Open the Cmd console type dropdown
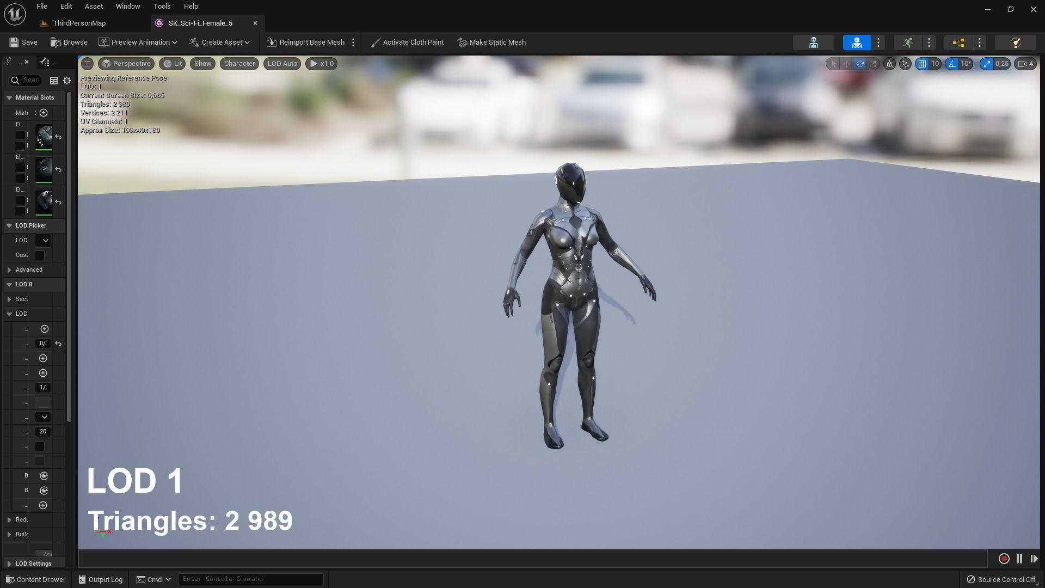The width and height of the screenshot is (1045, 588). tap(153, 579)
